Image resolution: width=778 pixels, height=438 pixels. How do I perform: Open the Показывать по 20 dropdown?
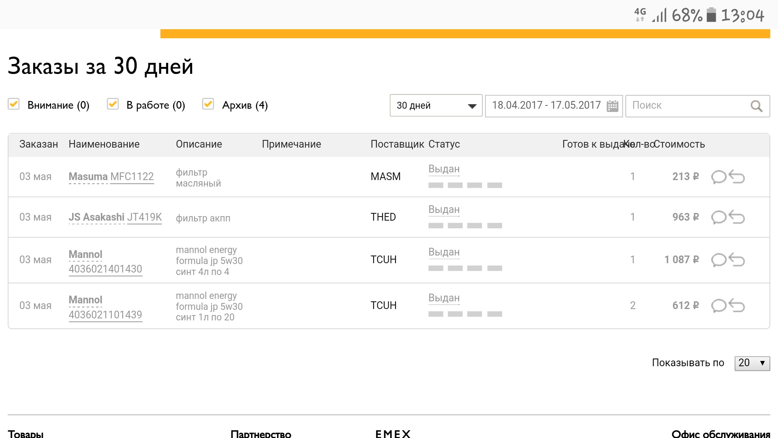752,363
